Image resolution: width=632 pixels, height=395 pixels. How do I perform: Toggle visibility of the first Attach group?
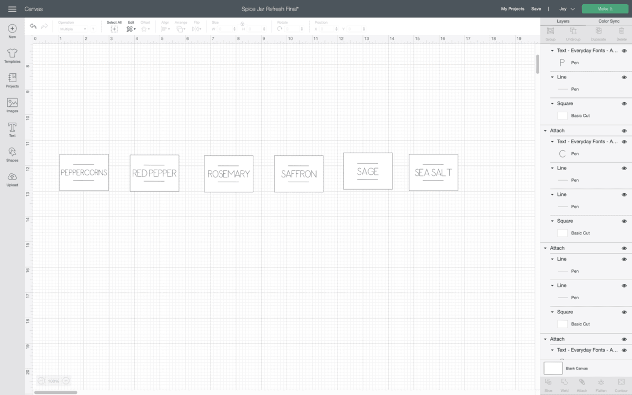point(624,131)
